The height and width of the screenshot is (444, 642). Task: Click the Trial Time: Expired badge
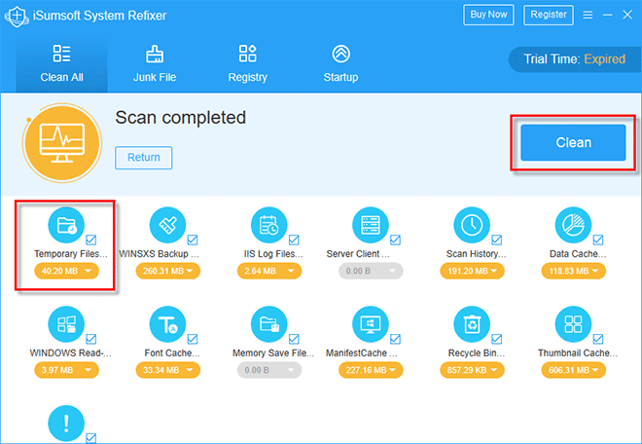pos(575,59)
